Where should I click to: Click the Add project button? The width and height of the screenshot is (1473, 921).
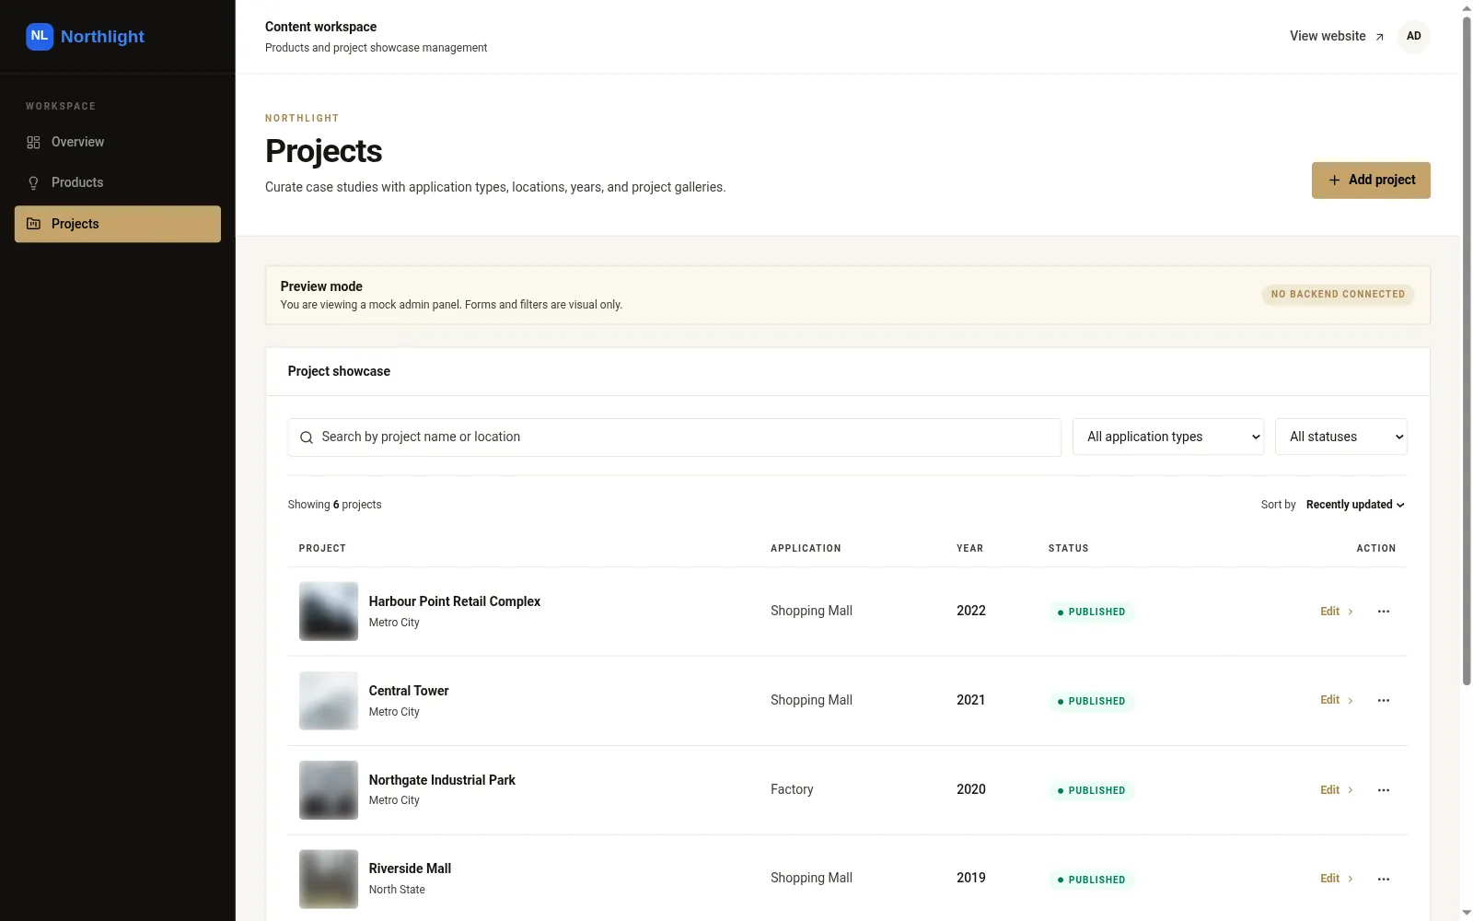pos(1371,180)
